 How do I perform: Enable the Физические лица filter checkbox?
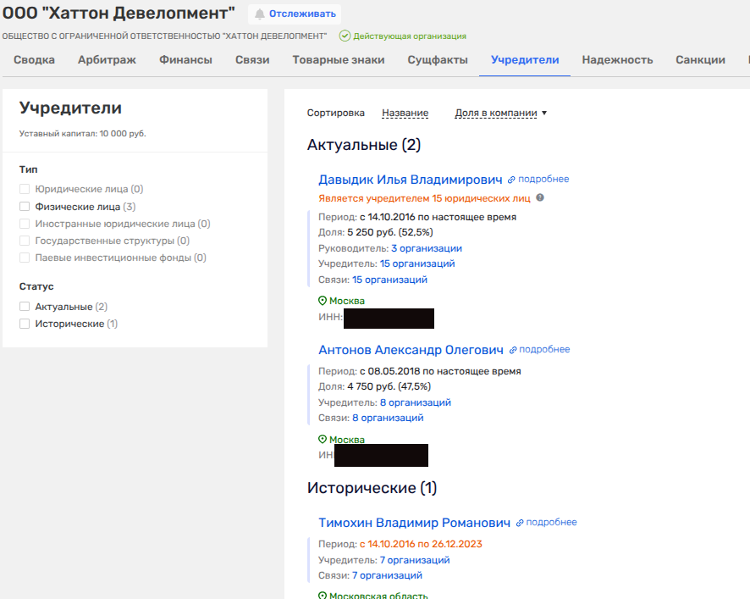[x=25, y=207]
